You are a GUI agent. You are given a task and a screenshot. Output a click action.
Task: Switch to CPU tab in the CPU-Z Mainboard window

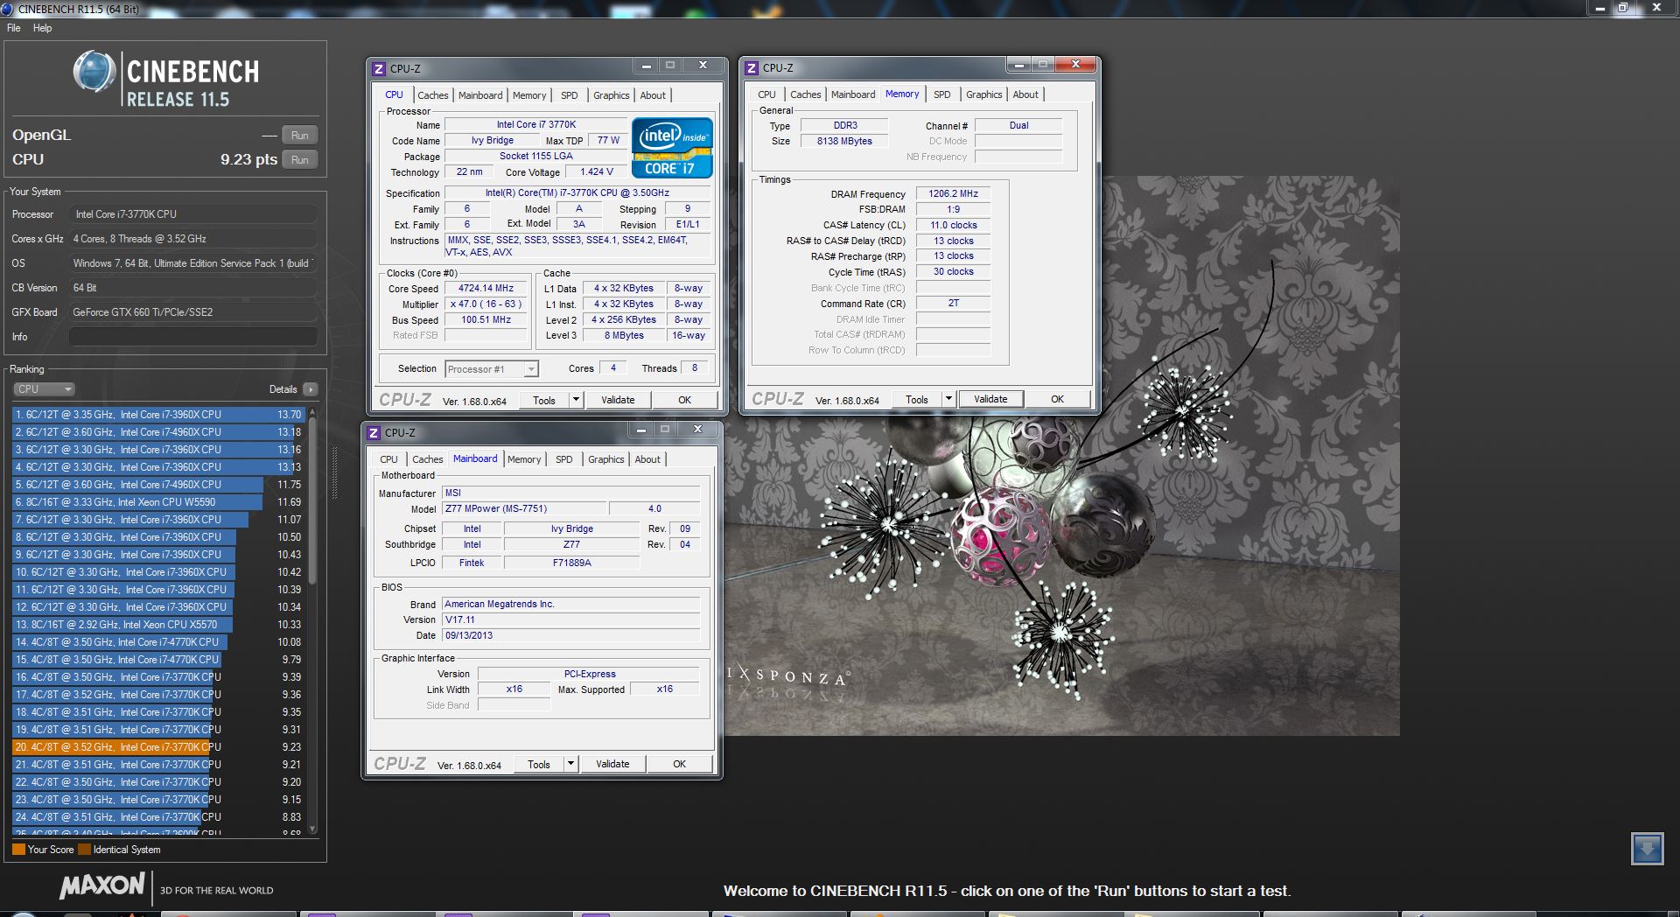tap(388, 459)
